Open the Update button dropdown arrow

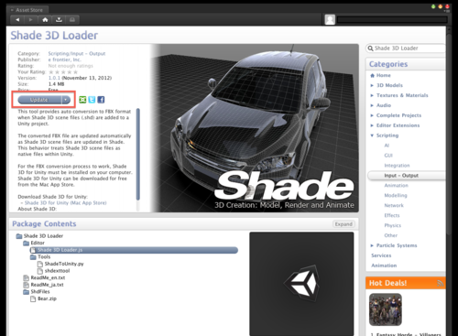[x=66, y=100]
